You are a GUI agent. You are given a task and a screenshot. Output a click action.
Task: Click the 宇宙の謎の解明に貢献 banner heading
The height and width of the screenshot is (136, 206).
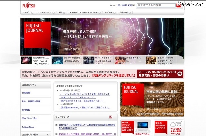tap(163, 92)
